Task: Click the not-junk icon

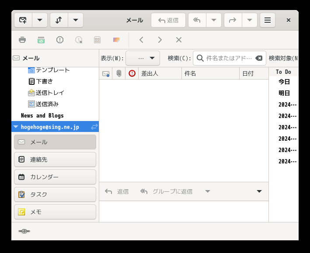Action: tap(79, 40)
